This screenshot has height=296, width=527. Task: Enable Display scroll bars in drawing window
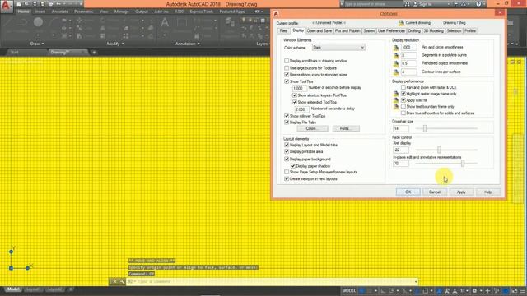click(287, 61)
